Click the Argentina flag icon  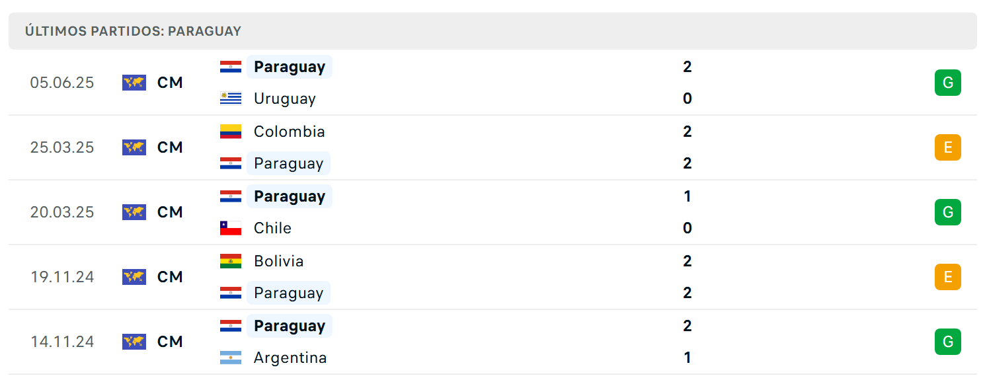[x=231, y=358]
